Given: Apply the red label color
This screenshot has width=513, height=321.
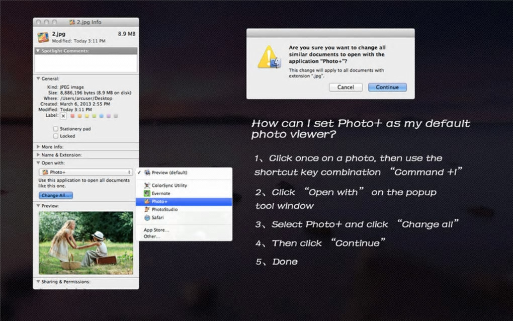Looking at the screenshot, I should click(72, 116).
